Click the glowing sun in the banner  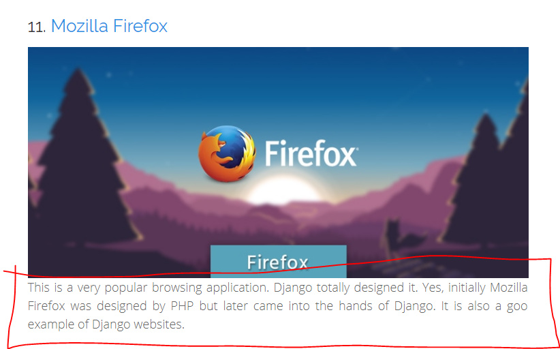(x=283, y=190)
